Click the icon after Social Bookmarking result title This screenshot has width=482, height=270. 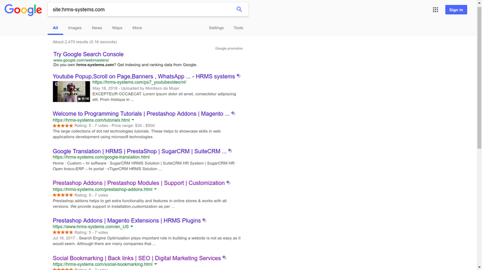(x=225, y=258)
